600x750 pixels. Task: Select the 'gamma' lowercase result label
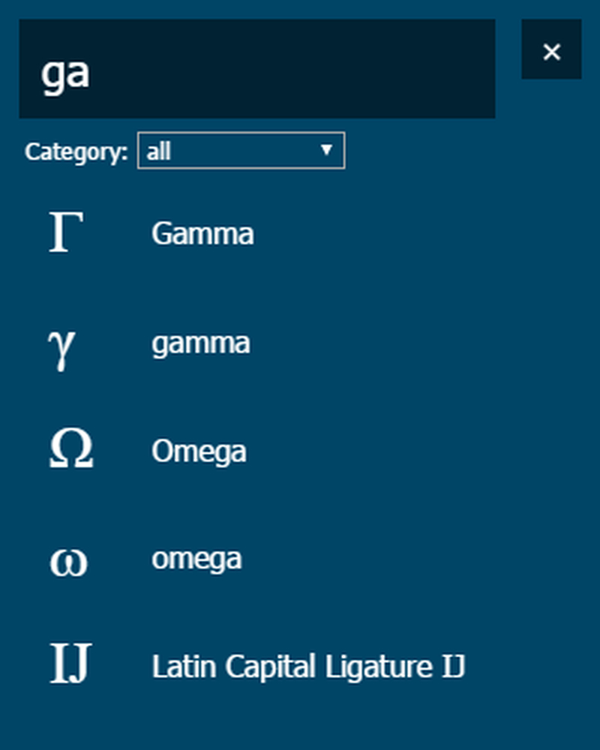tap(201, 344)
